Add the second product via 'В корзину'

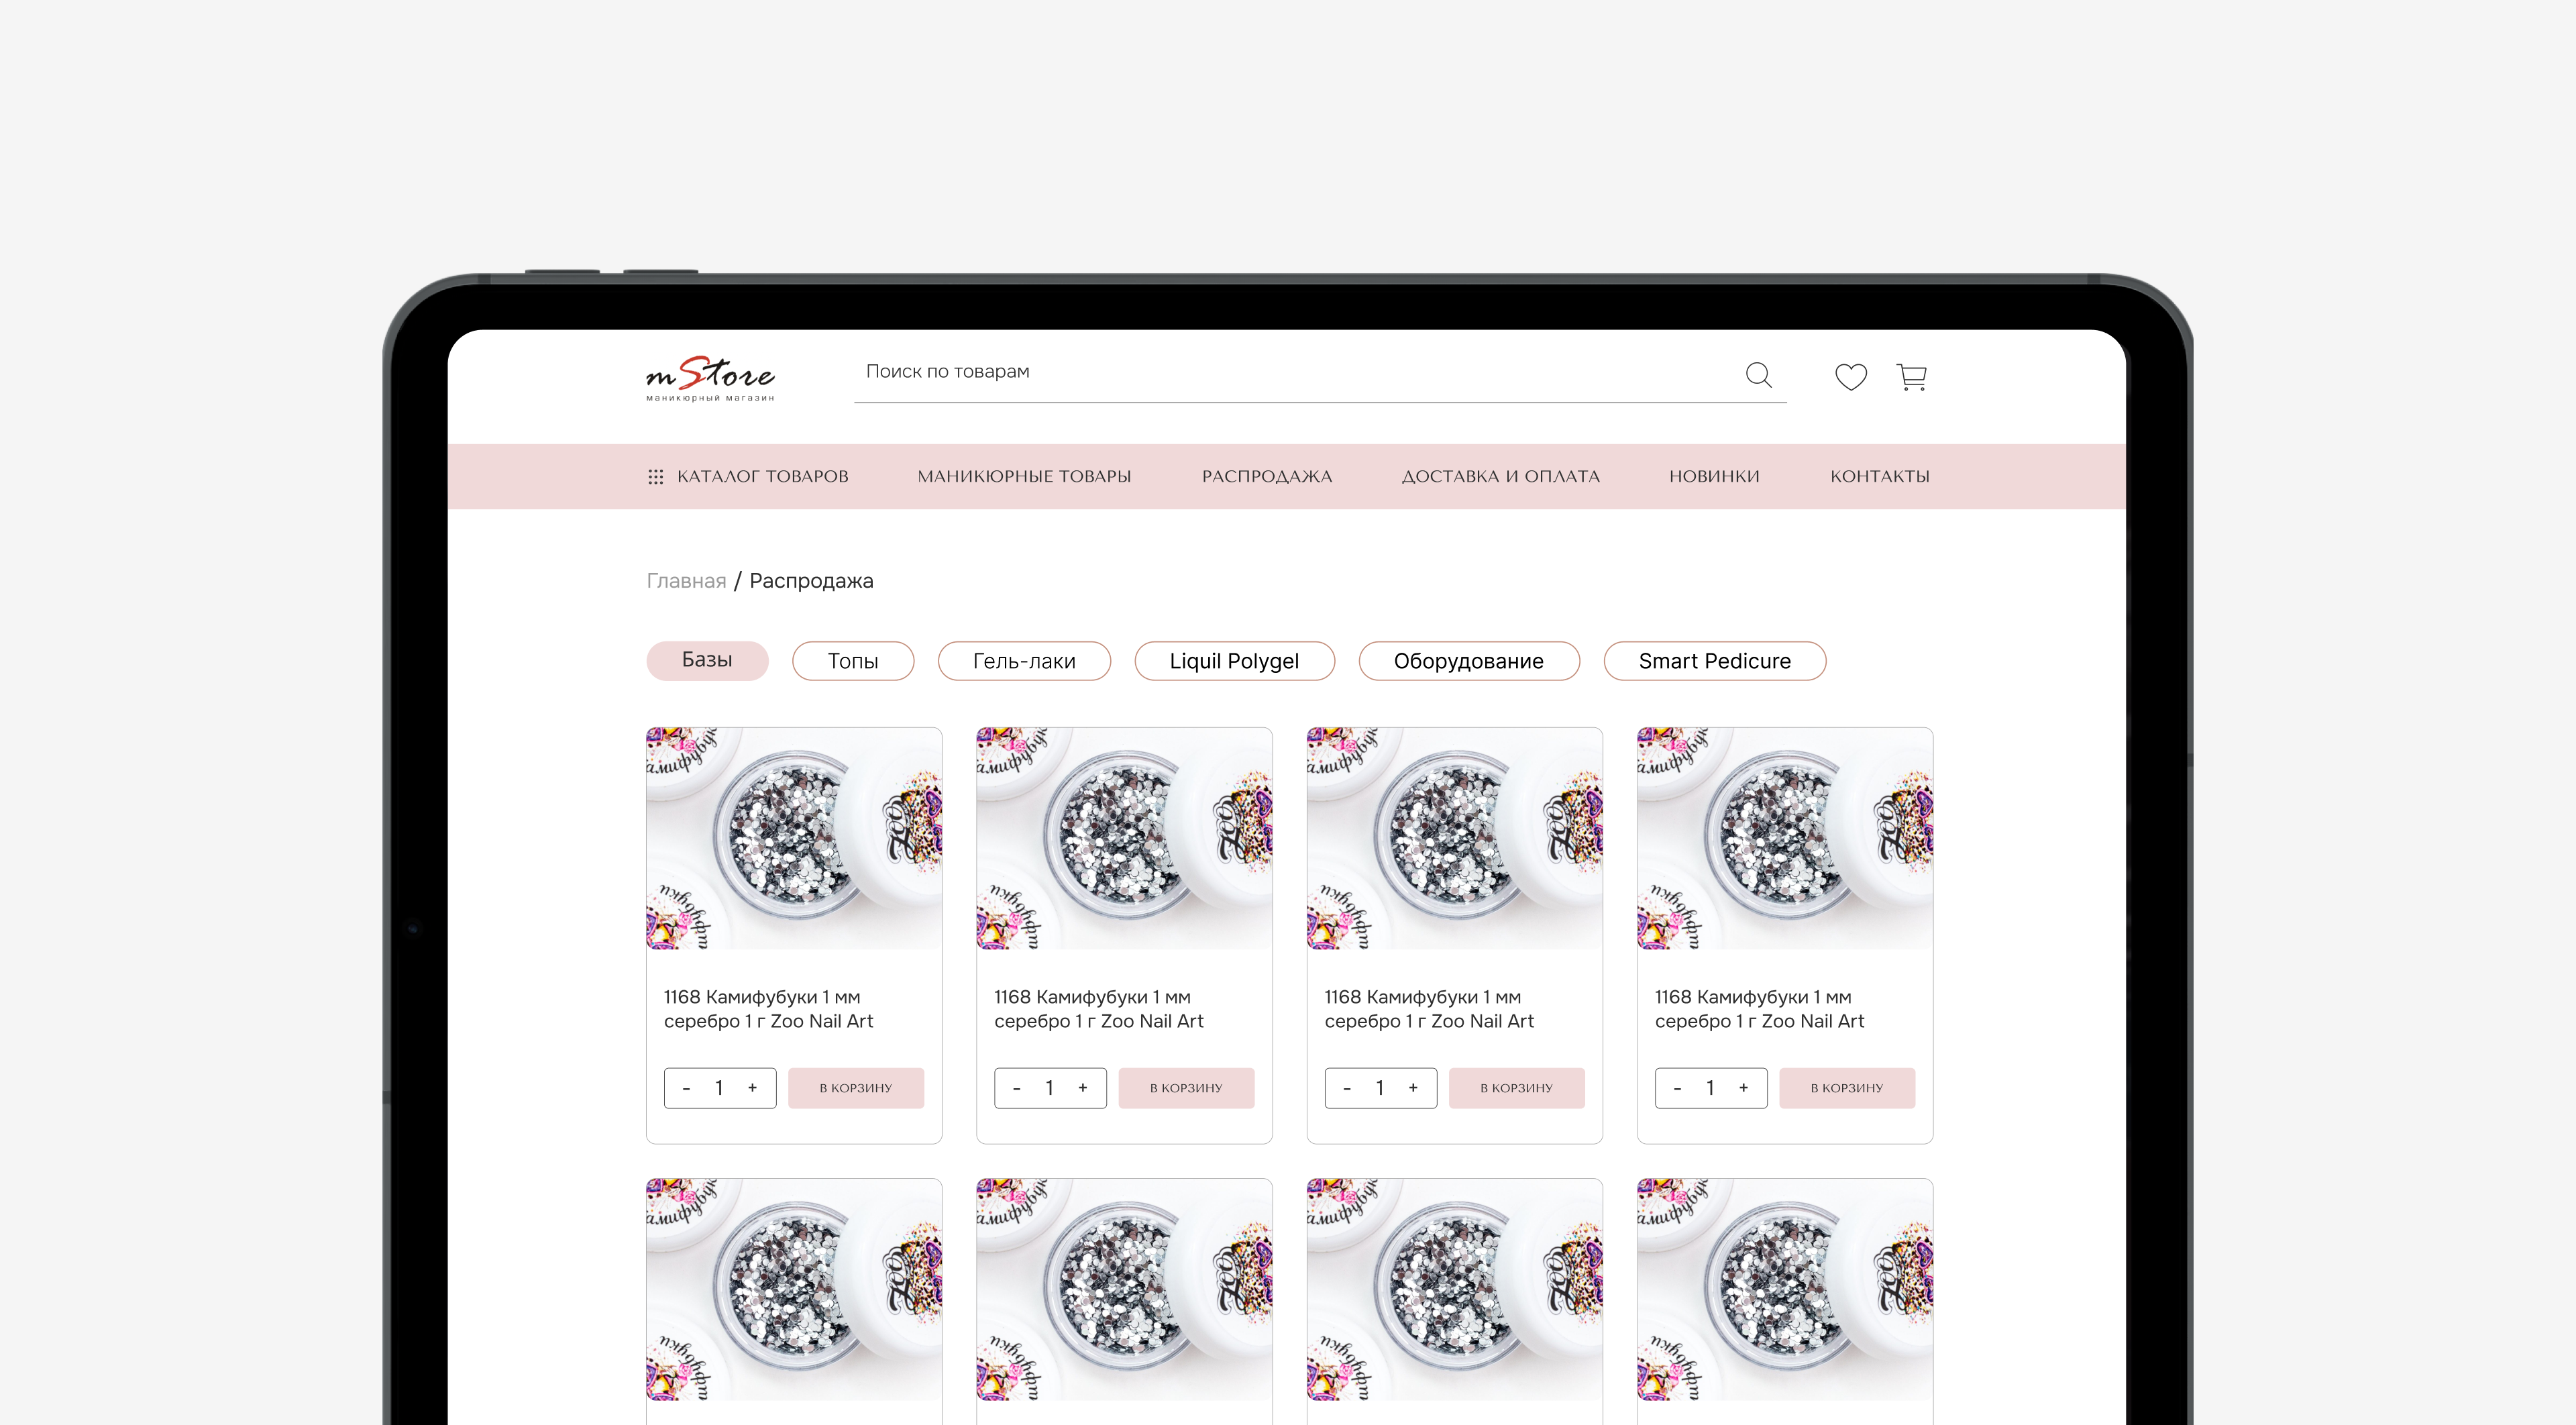click(x=1186, y=1088)
